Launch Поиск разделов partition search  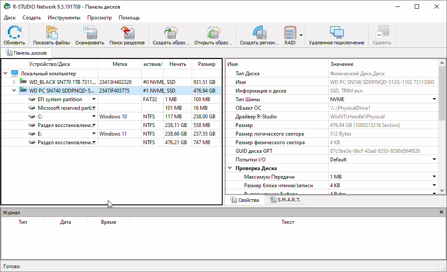coord(127,35)
